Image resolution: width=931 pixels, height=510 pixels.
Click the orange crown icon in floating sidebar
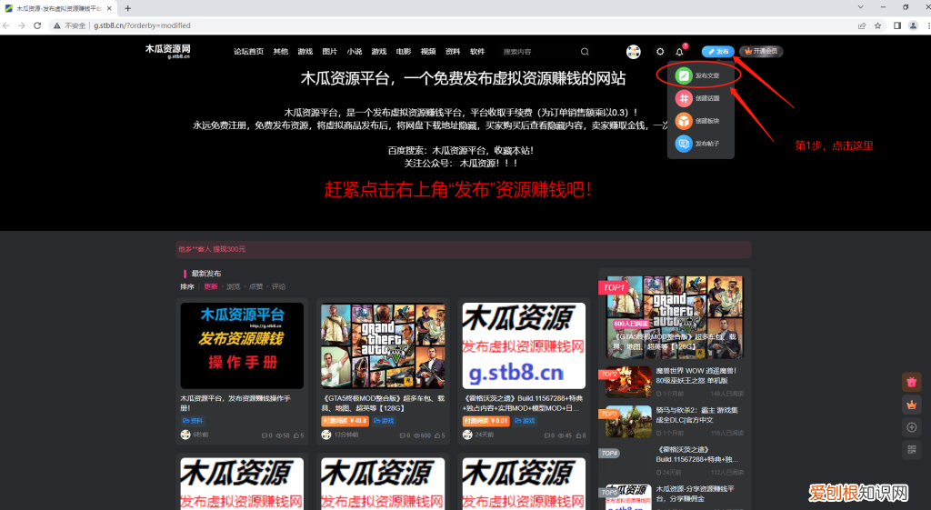[911, 405]
